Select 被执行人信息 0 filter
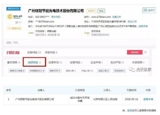 (17, 71)
